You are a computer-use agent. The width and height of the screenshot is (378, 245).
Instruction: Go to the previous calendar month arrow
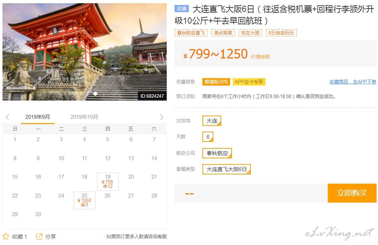(7, 117)
